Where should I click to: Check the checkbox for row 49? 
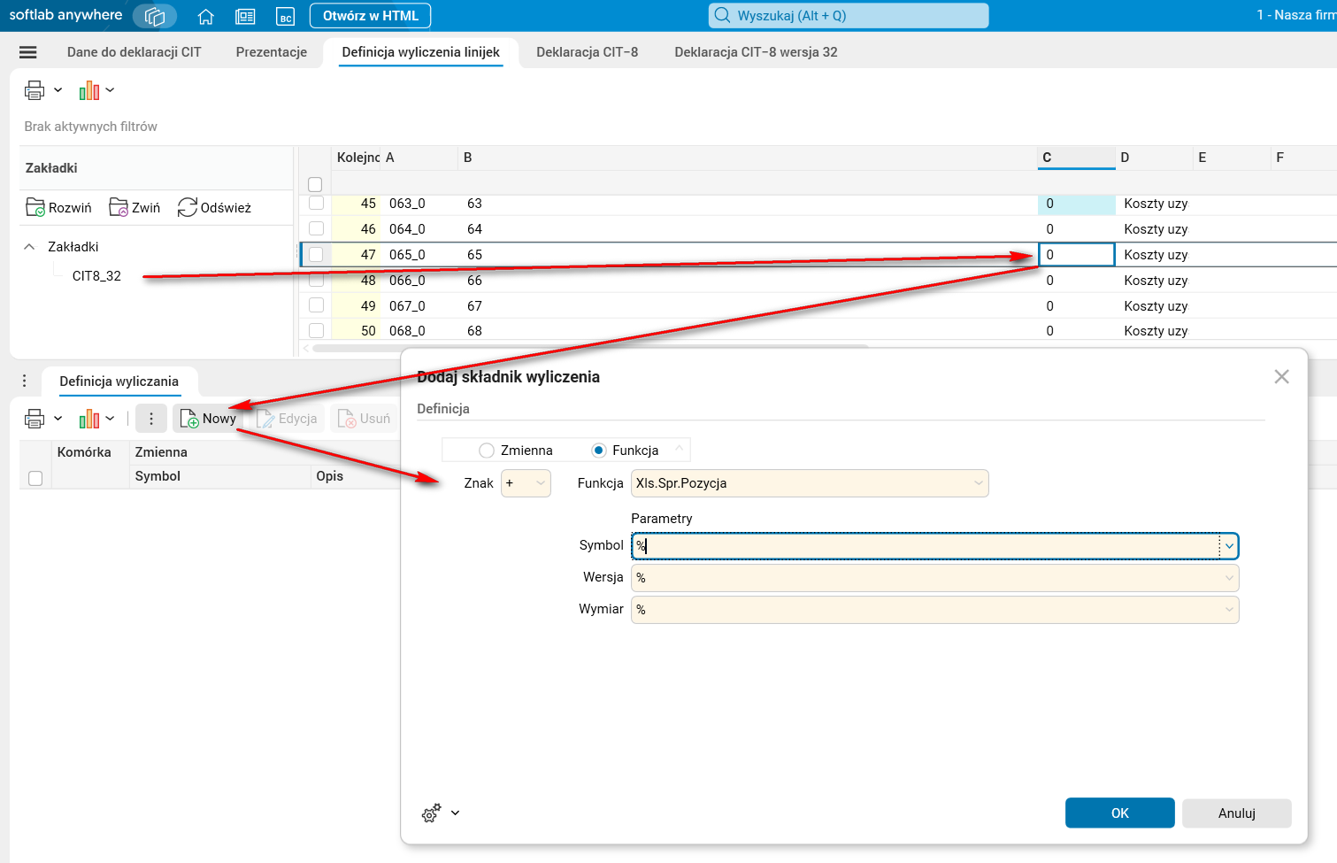(x=316, y=306)
